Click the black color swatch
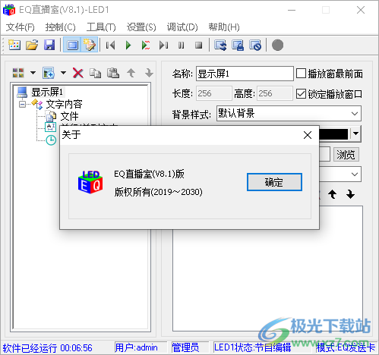 [333, 134]
